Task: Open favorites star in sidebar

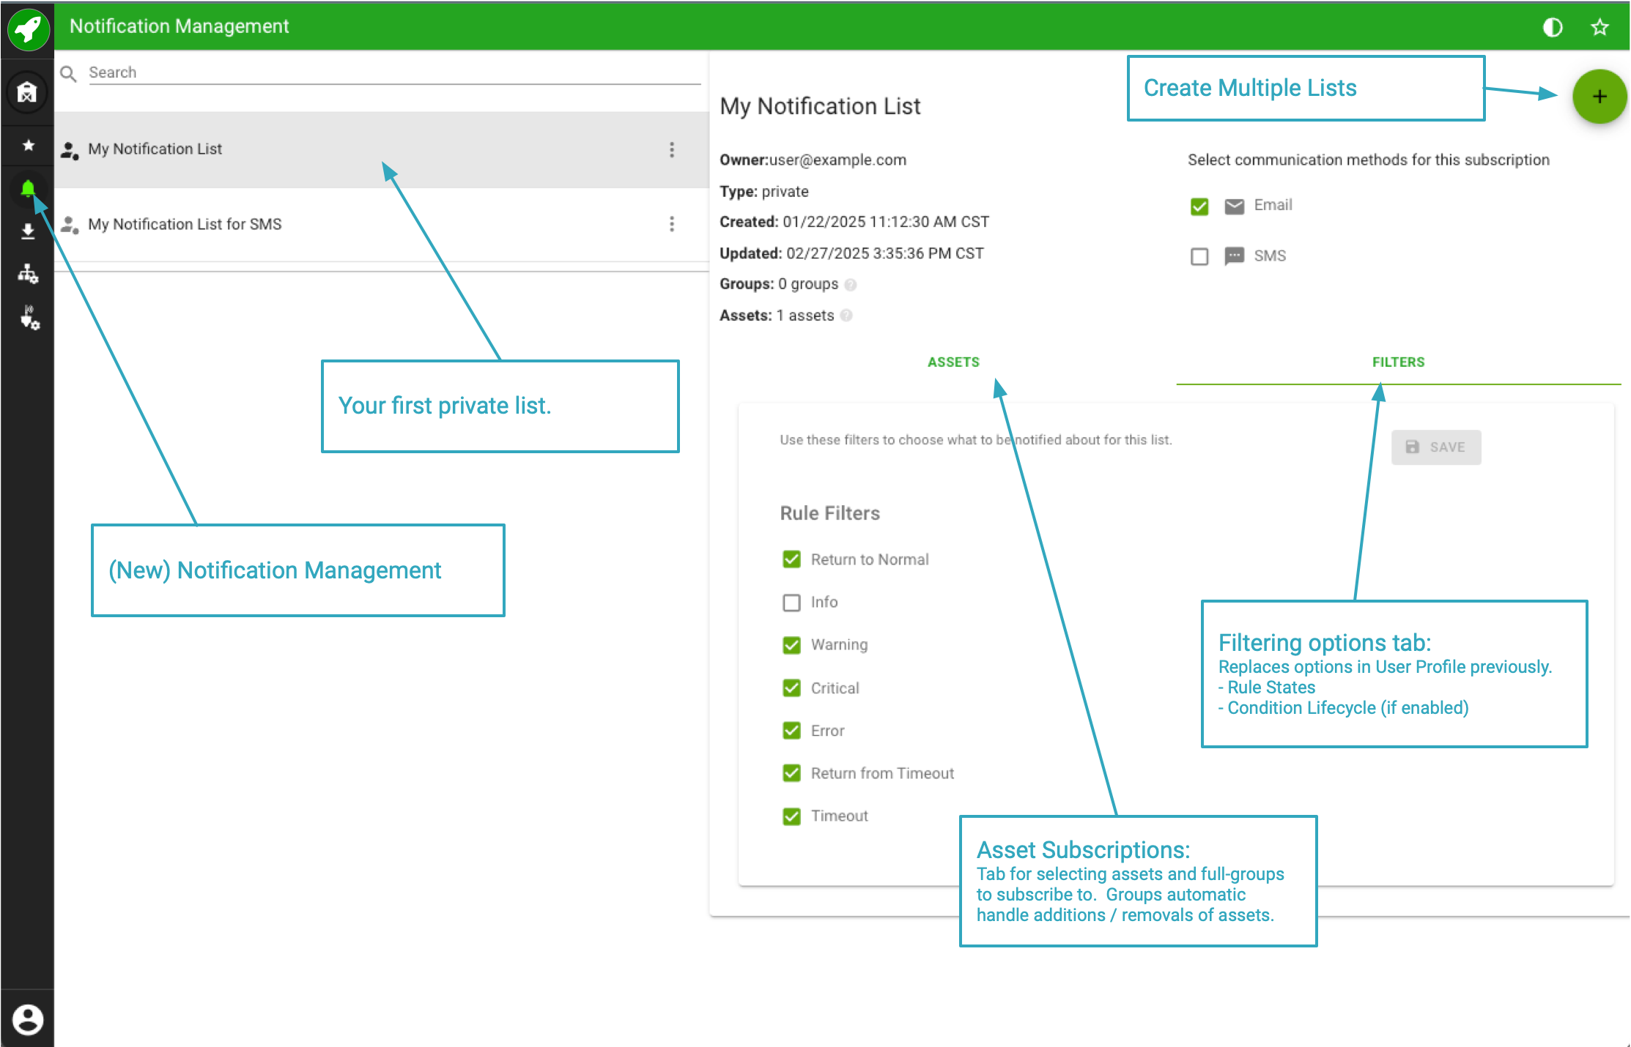Action: coord(28,146)
